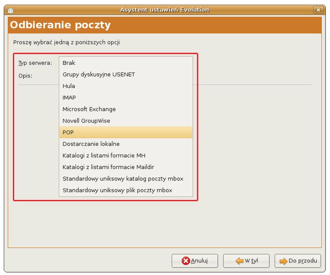Screen dimensions: 330x275
Task: Click the right arrow forward icon
Action: tap(283, 261)
